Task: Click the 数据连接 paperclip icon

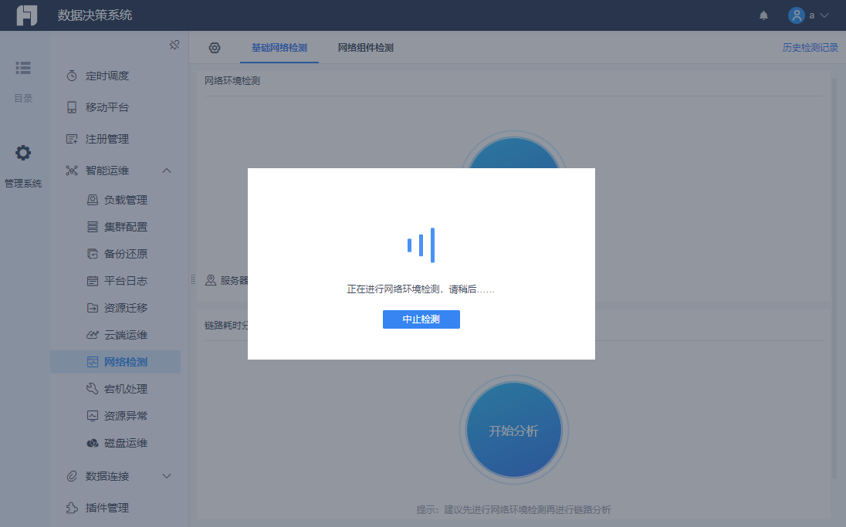Action: pyautogui.click(x=72, y=476)
